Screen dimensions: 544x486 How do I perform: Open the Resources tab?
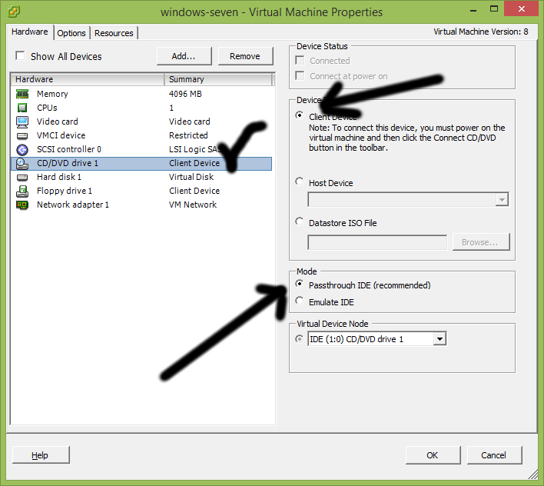[114, 33]
